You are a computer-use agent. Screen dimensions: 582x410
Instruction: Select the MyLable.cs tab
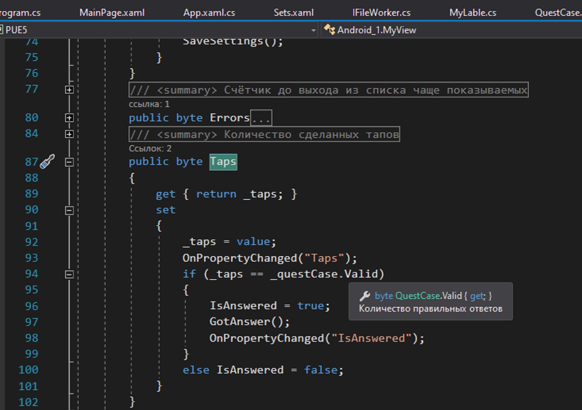click(x=473, y=12)
